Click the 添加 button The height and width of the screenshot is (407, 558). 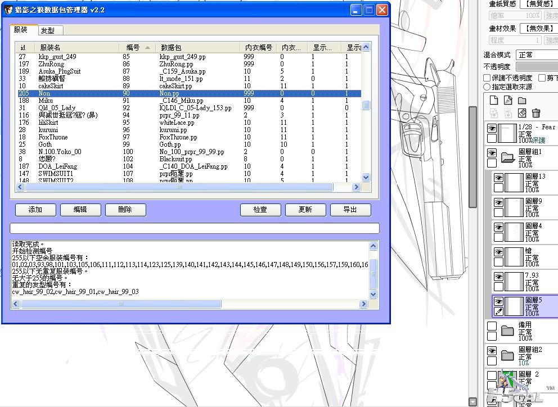pos(35,210)
